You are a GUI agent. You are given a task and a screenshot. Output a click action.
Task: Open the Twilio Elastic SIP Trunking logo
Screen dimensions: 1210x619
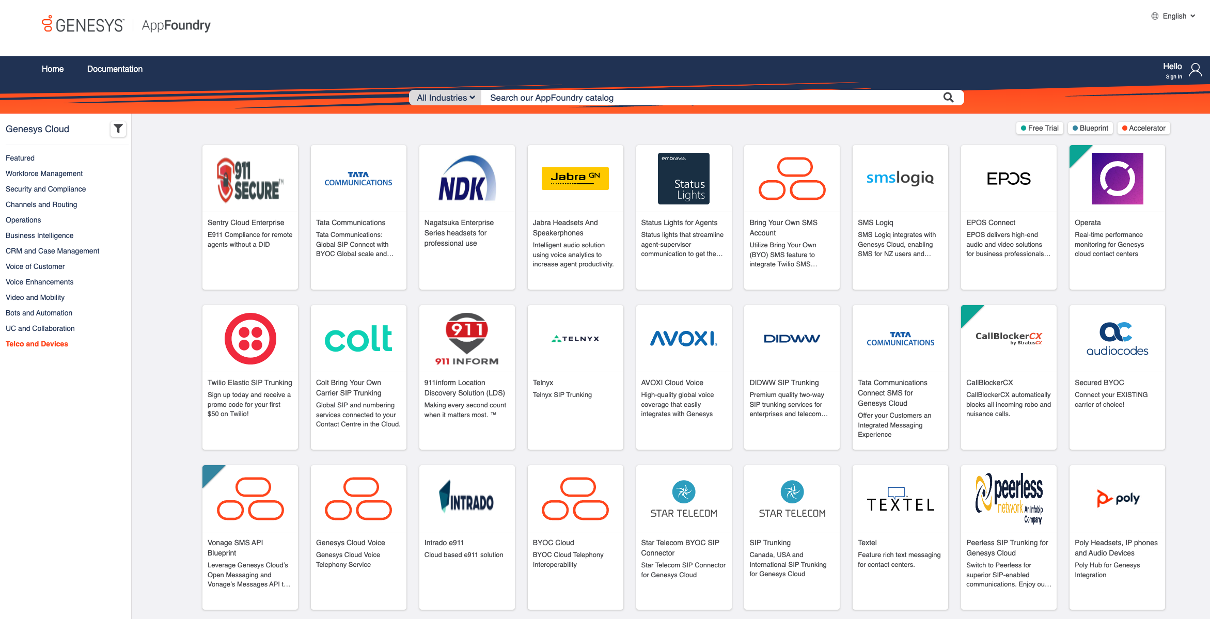point(250,339)
